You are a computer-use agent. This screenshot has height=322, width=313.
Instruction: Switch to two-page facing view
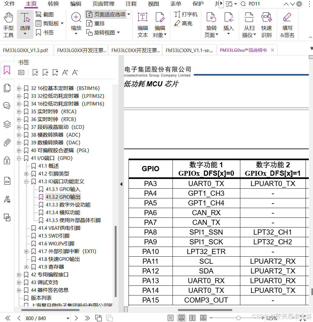pos(192,318)
